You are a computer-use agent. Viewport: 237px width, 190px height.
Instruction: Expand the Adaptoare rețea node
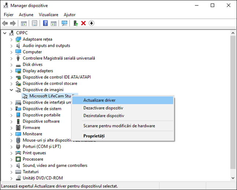[11, 39]
